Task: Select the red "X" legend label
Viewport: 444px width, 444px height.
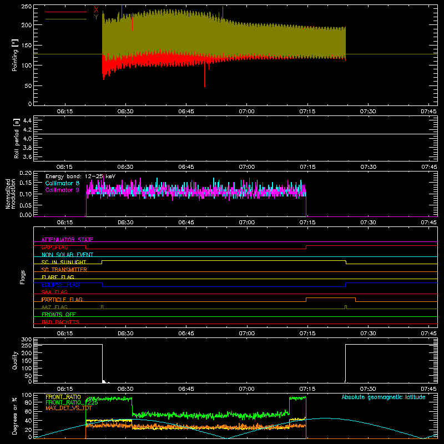Action: point(96,10)
